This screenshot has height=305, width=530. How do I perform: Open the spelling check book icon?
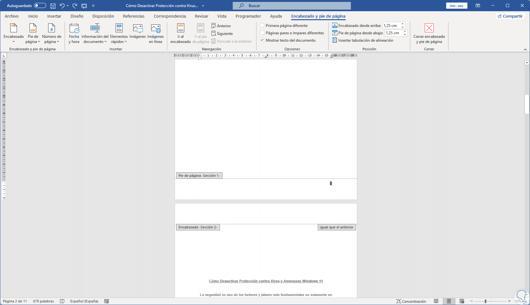point(62,301)
